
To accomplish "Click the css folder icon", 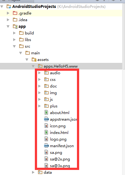I will pos(46,79).
